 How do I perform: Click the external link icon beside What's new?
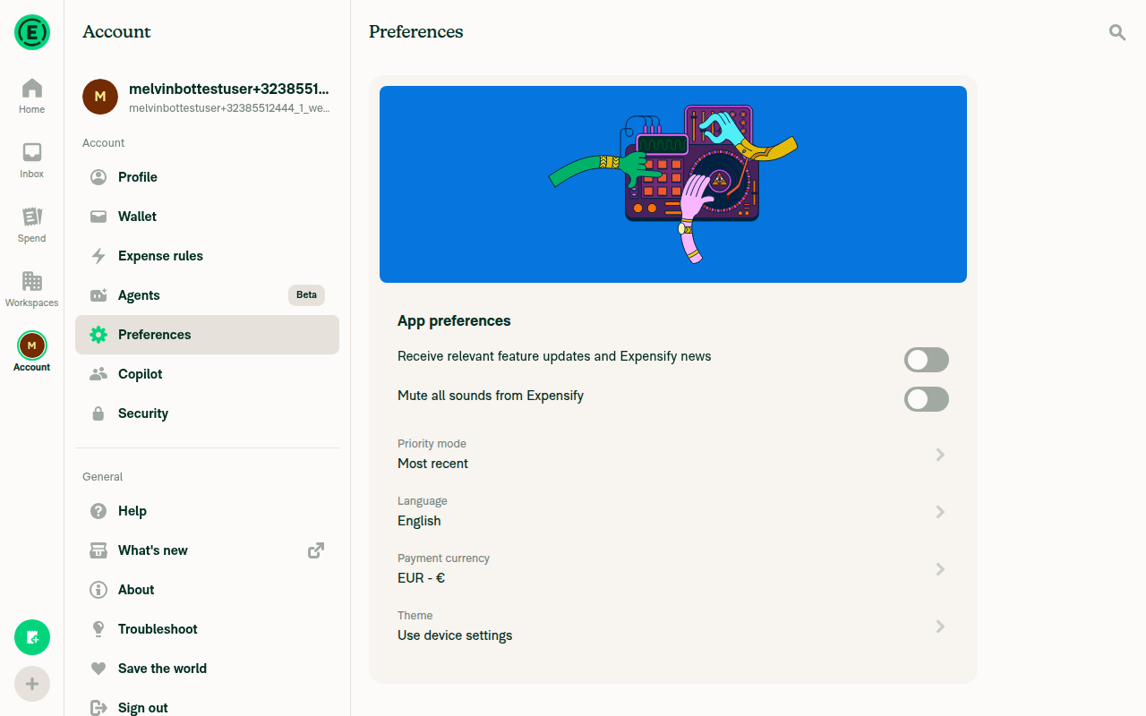[x=316, y=550]
